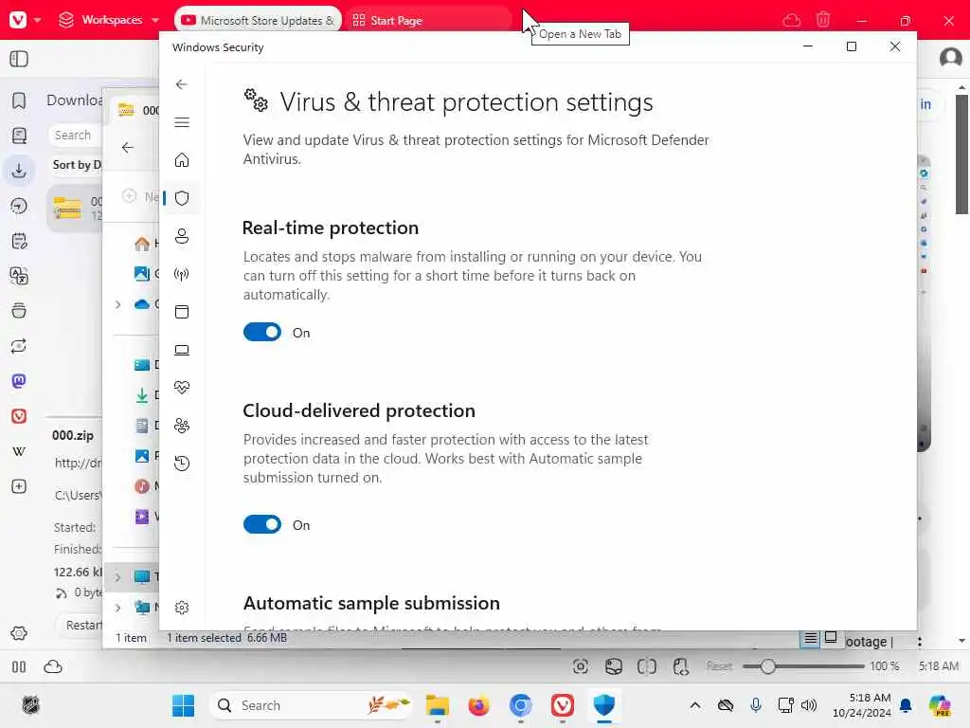The width and height of the screenshot is (970, 728).
Task: Open the Vivaldi profile avatar
Action: (950, 58)
